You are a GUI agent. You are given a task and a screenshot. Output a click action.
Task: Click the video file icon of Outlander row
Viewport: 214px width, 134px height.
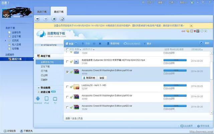click(76, 62)
